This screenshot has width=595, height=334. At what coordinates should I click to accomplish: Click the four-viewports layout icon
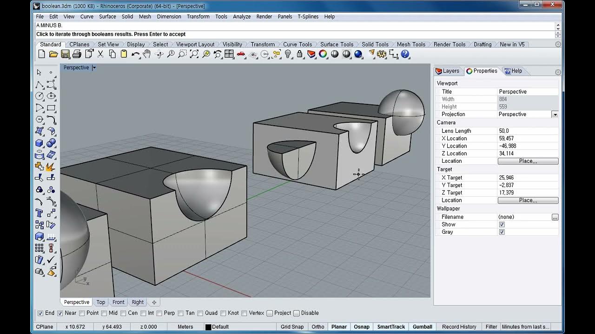click(x=229, y=54)
